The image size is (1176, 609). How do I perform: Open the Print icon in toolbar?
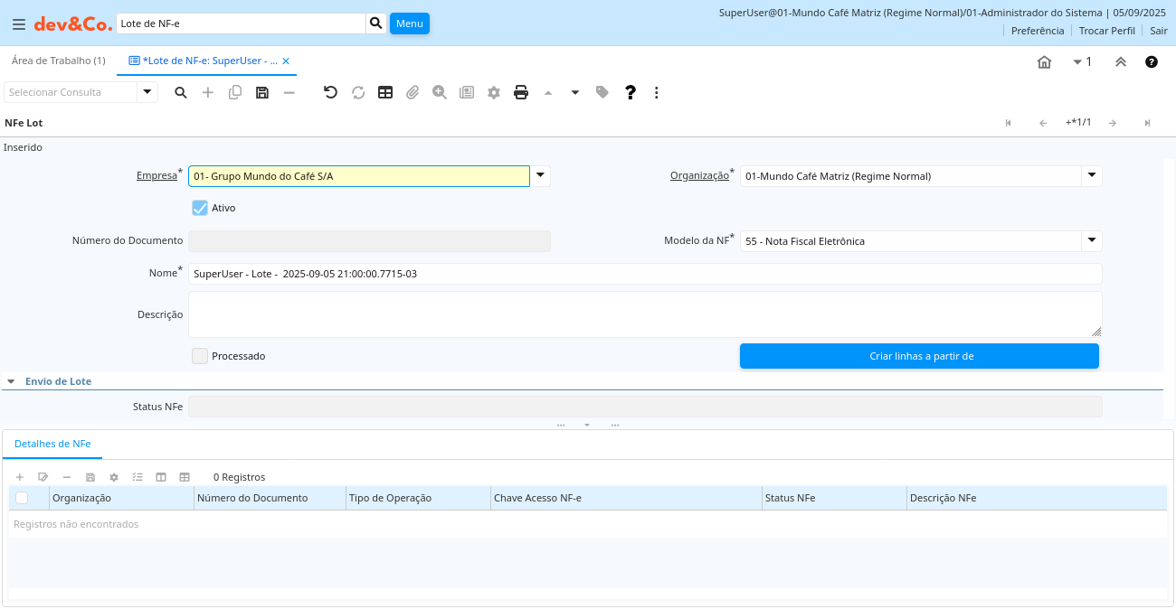[521, 92]
